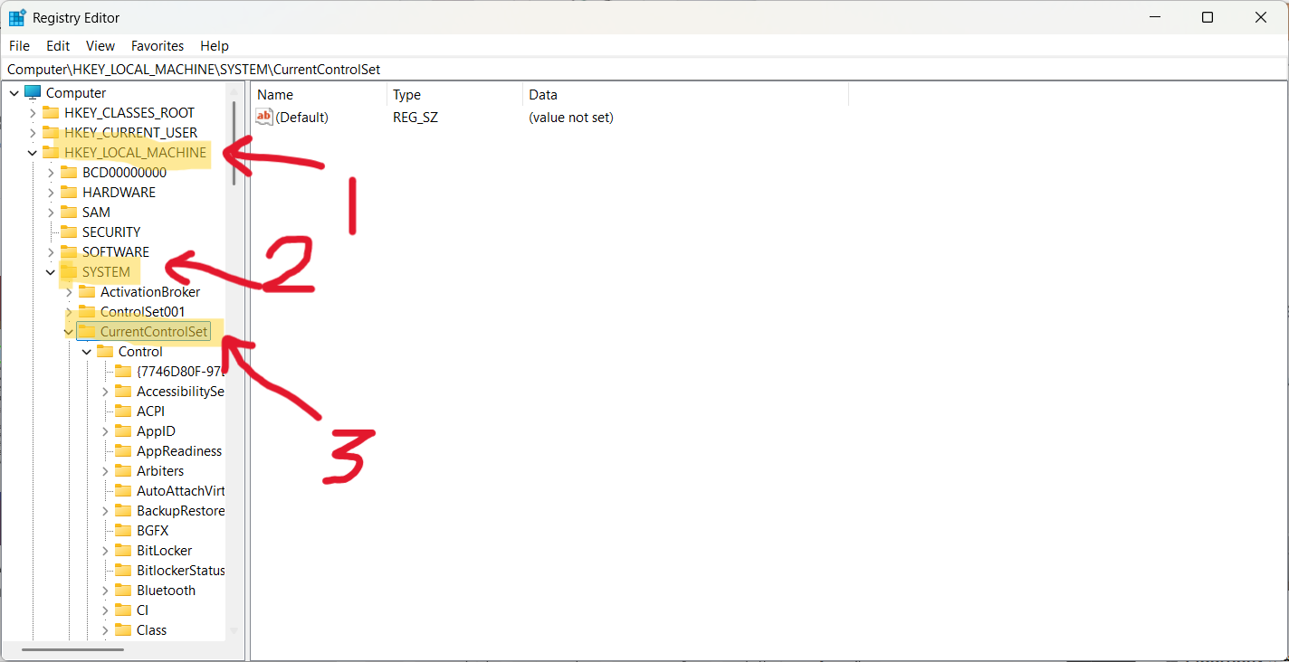Click the tree pane vertical scrollbar thumb
Viewport: 1289px width, 662px height.
(x=234, y=142)
